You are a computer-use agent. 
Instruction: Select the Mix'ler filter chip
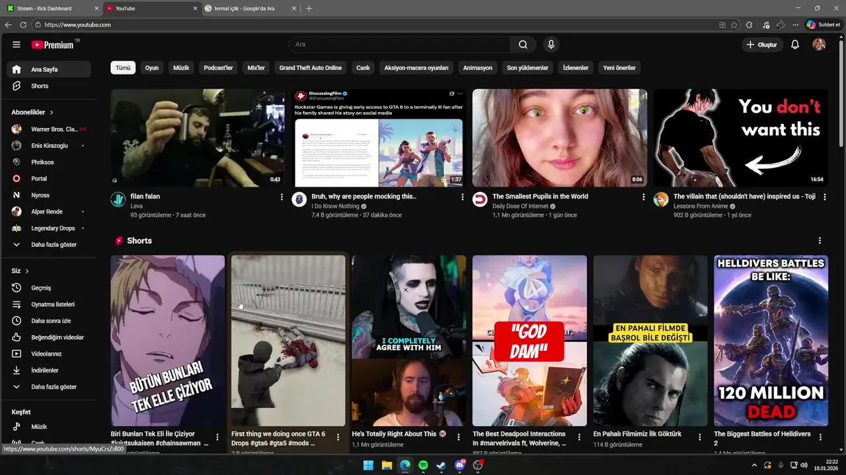click(x=256, y=68)
